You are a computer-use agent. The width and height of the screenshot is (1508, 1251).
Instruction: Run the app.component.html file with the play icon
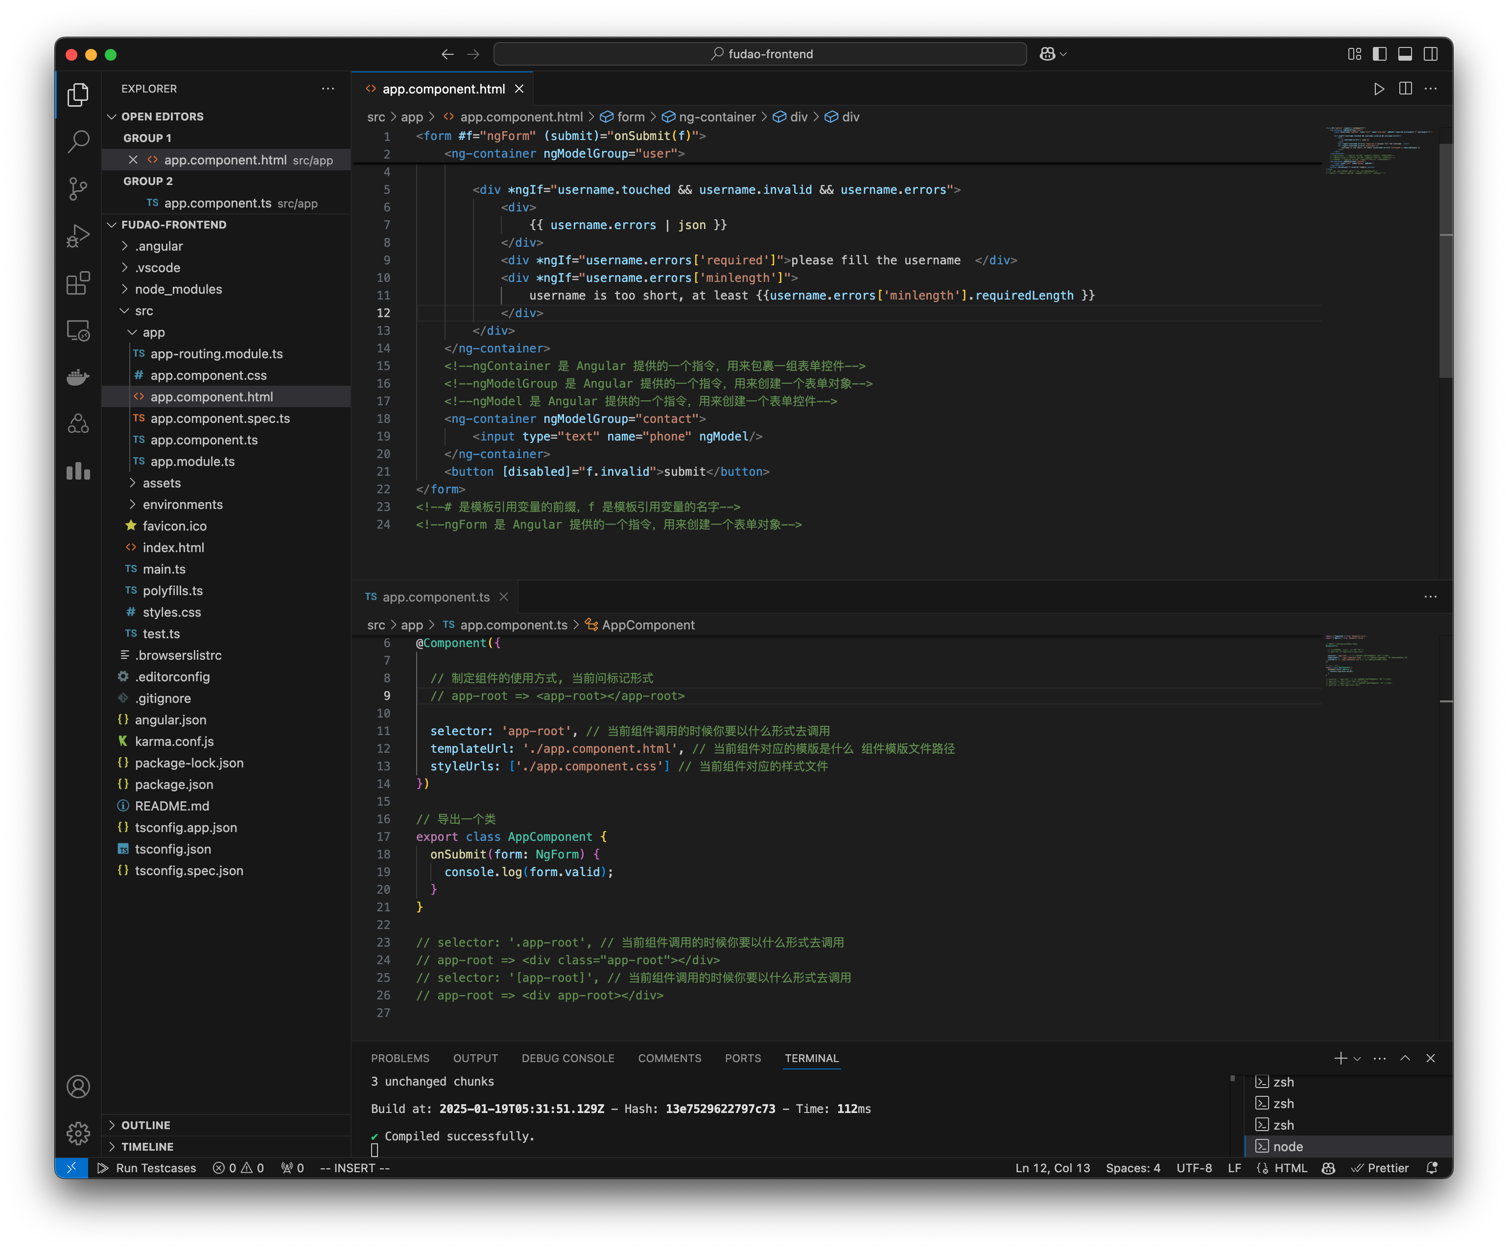coord(1378,88)
